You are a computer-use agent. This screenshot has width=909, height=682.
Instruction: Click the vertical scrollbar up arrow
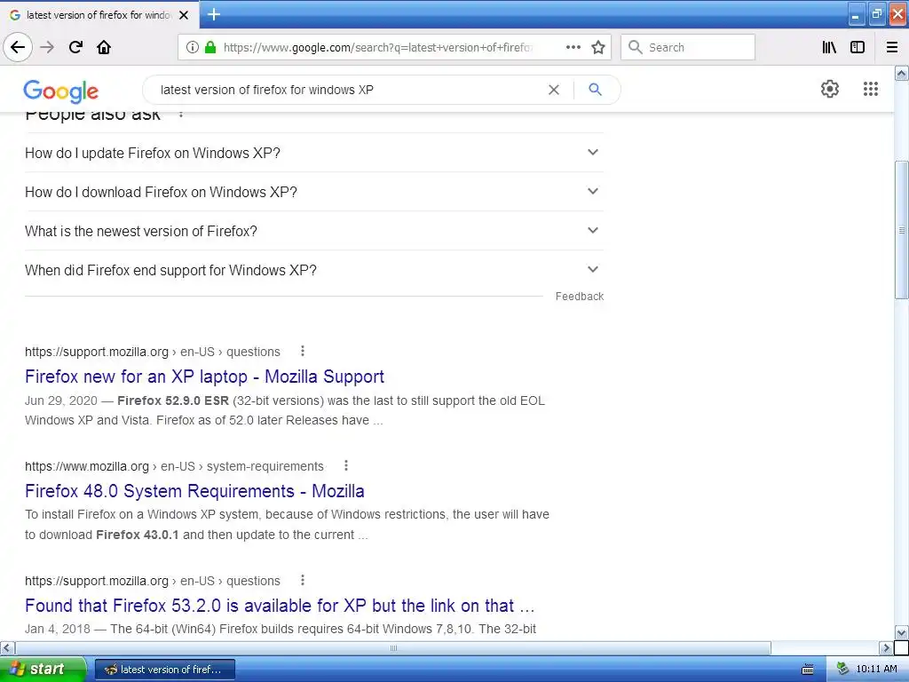(x=902, y=73)
